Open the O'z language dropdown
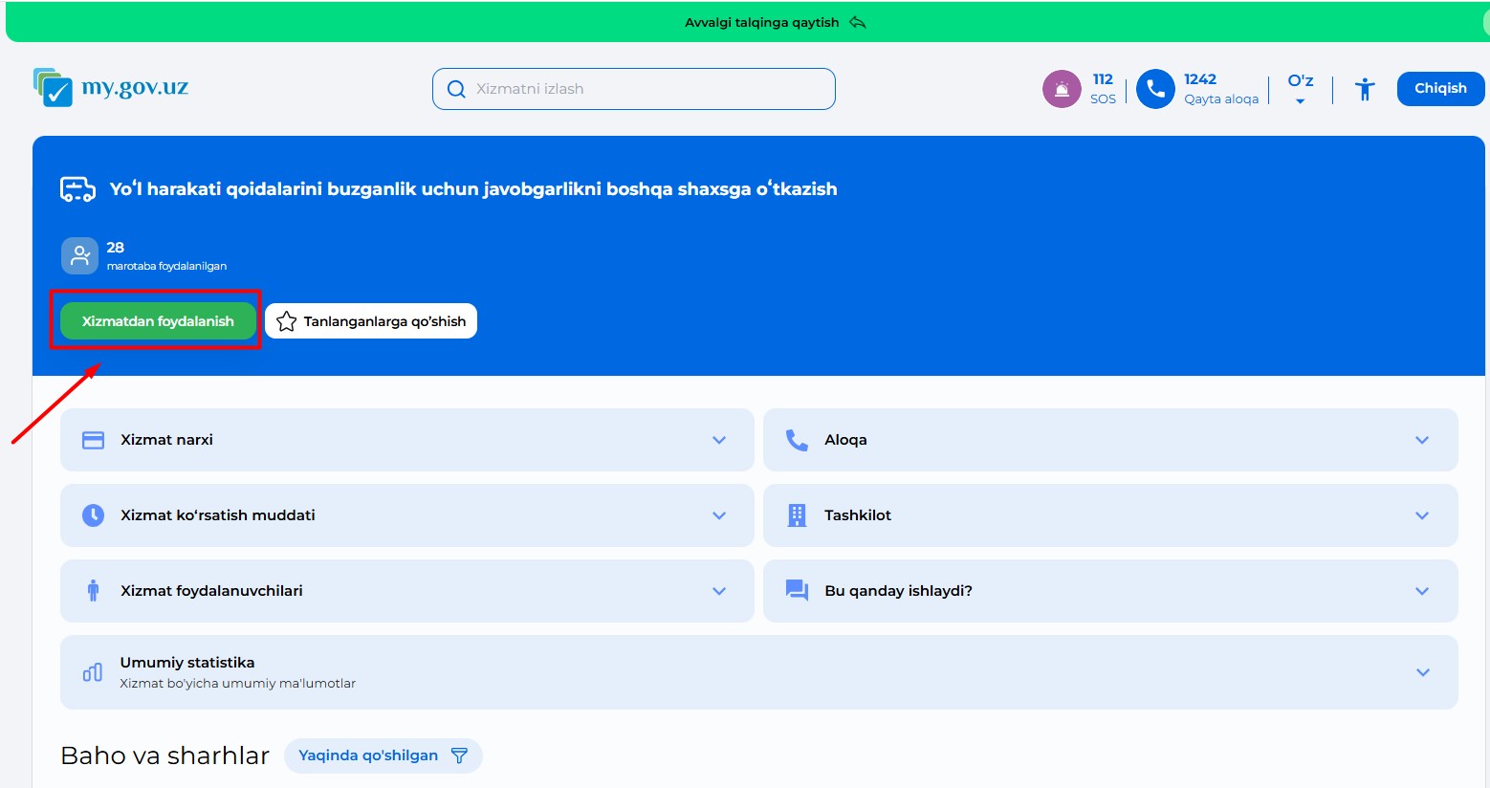 (x=1300, y=88)
